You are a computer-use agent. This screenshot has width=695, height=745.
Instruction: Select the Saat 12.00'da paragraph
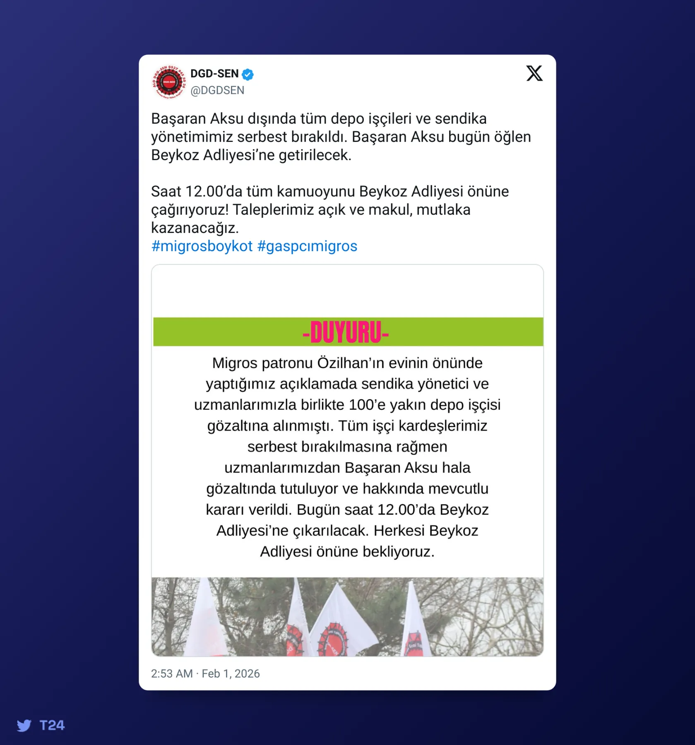click(x=330, y=210)
